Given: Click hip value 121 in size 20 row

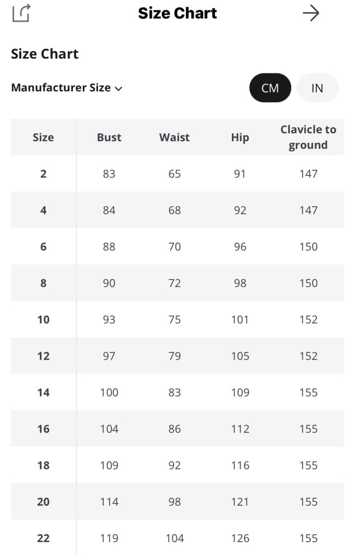Looking at the screenshot, I should click(240, 502).
